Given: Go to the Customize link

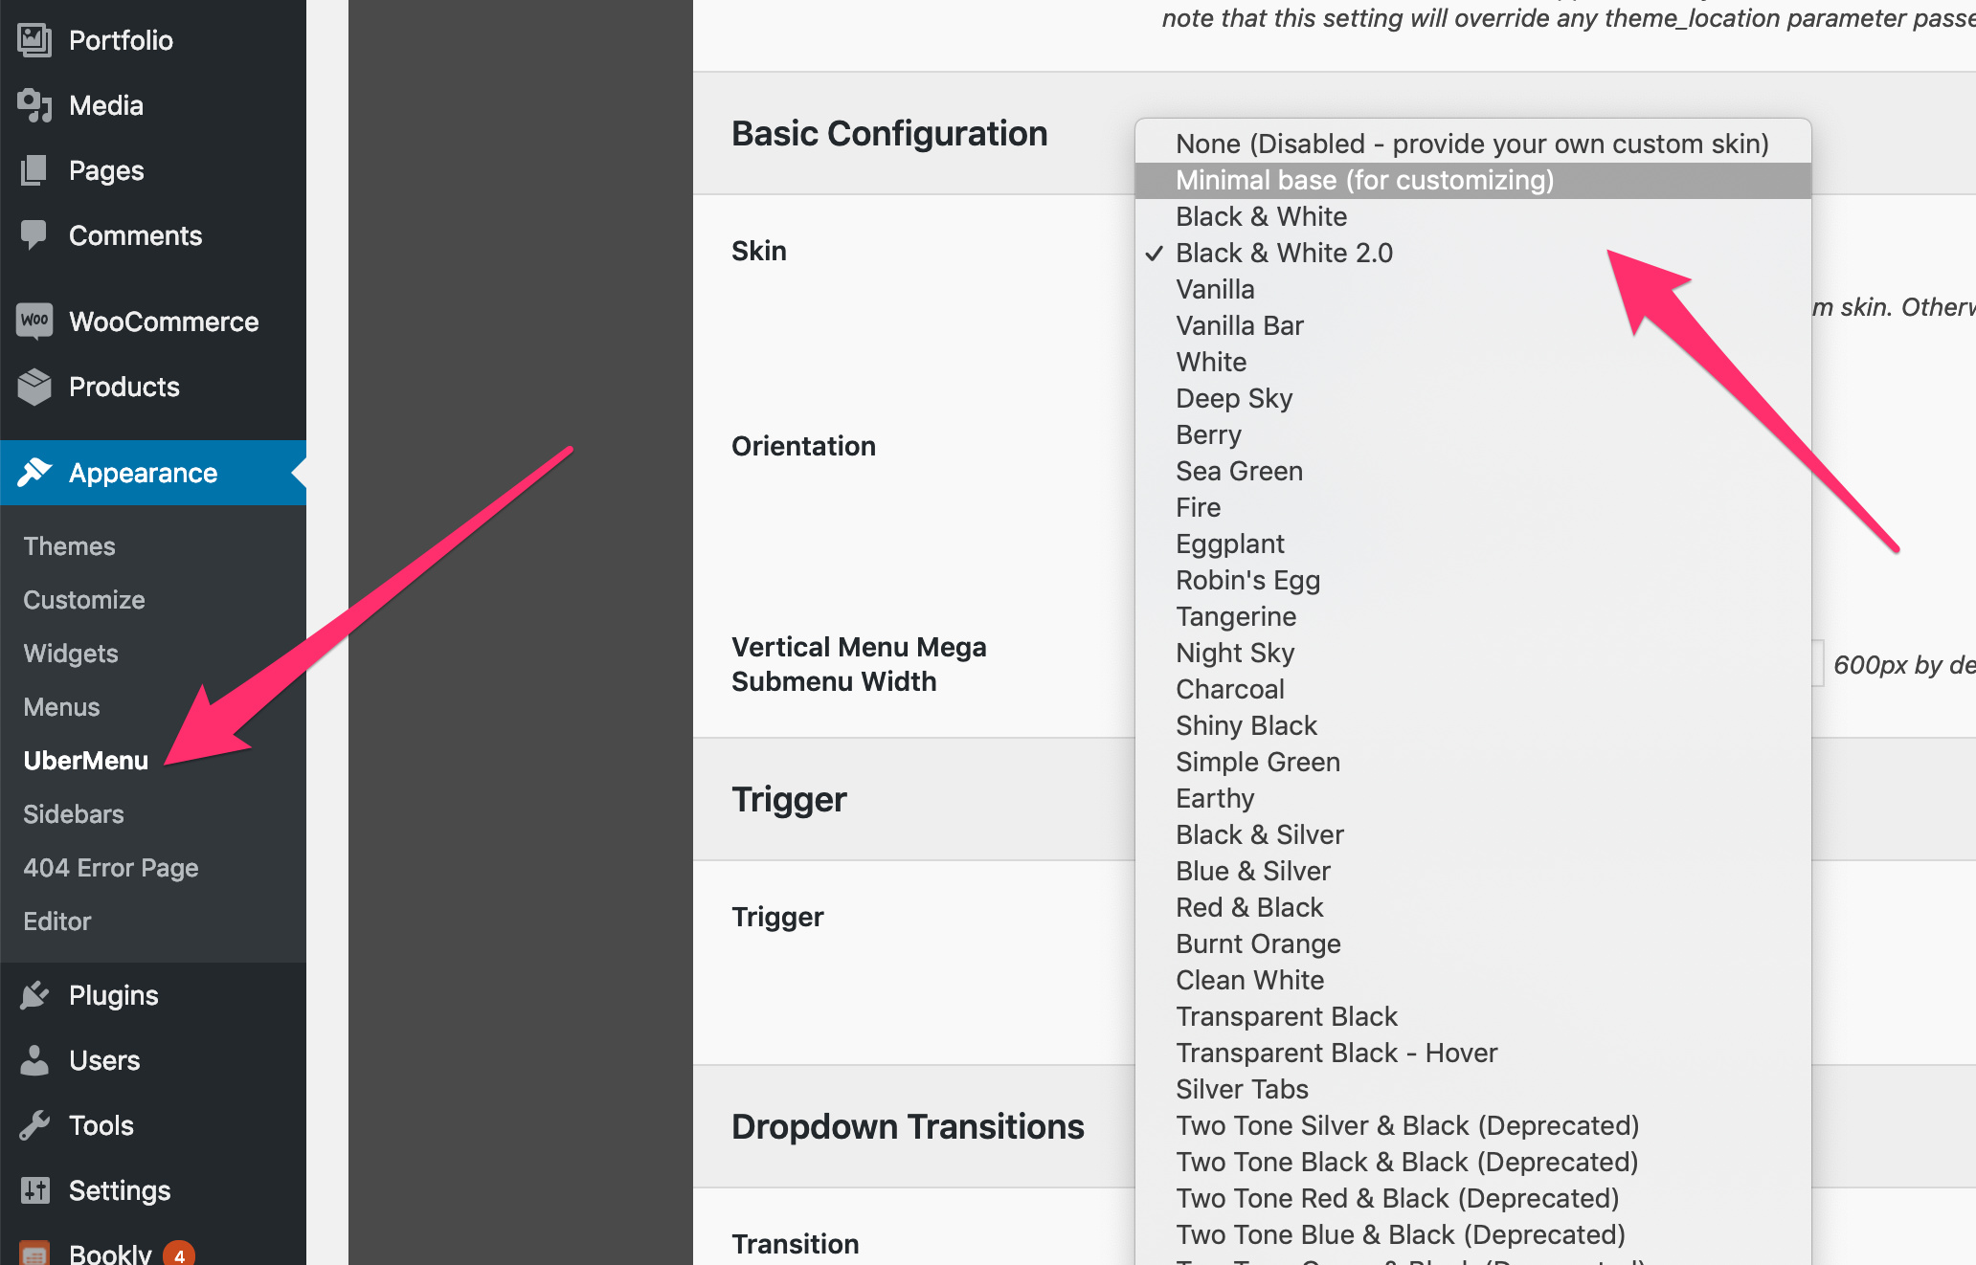Looking at the screenshot, I should pos(84,600).
